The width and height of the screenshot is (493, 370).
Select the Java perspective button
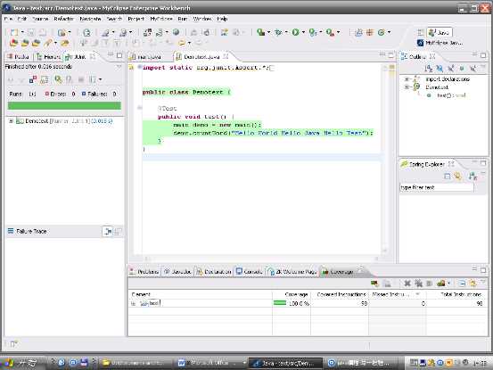tap(440, 32)
